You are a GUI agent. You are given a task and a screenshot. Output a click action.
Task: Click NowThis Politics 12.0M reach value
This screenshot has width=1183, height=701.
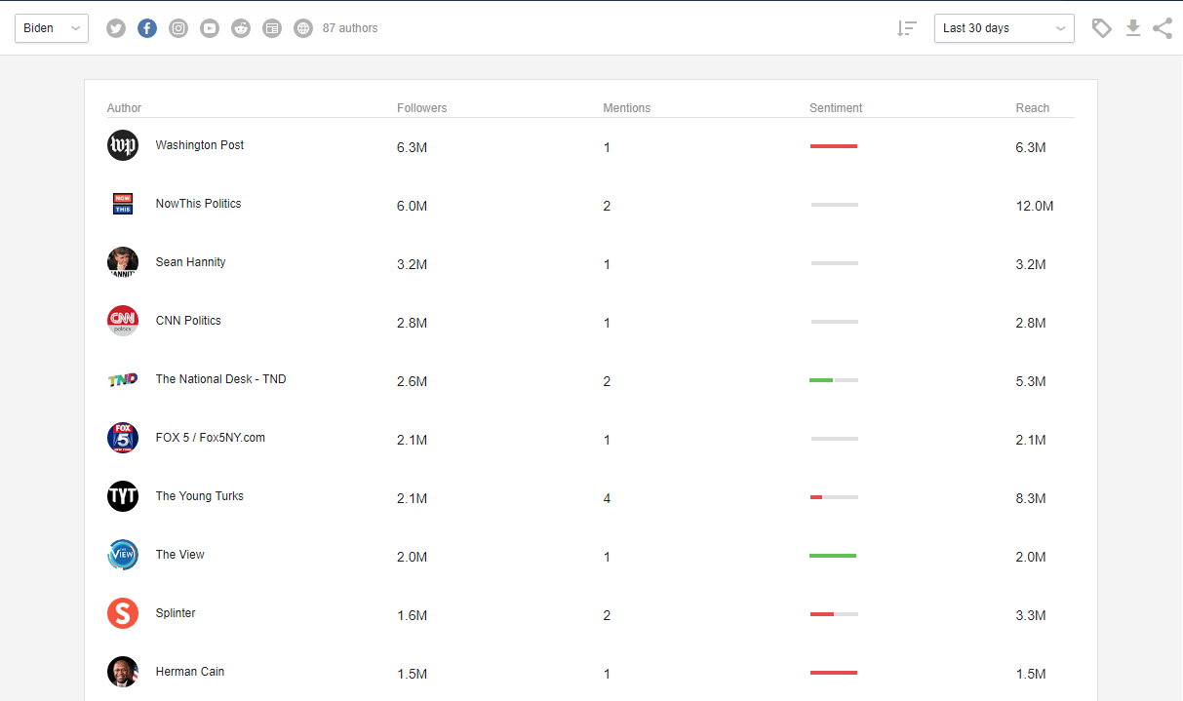1034,206
